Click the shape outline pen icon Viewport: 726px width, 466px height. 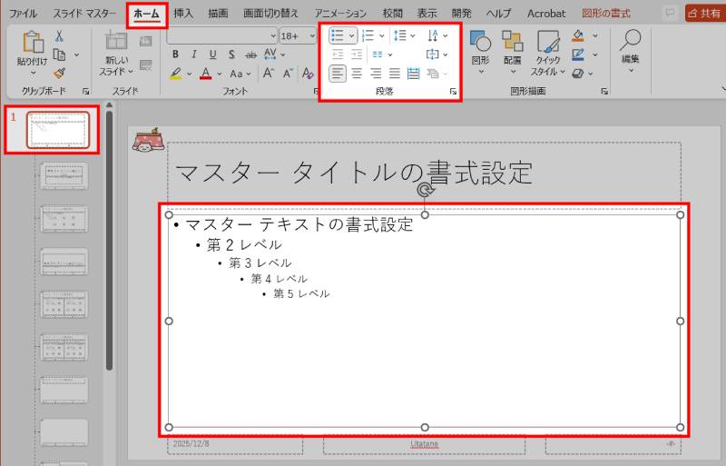pyautogui.click(x=578, y=55)
